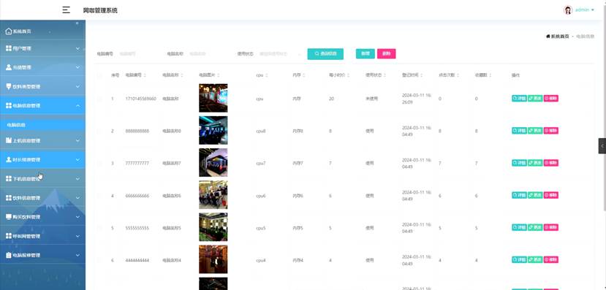Click the dark collapse handle at right edge
This screenshot has width=606, height=290.
tap(602, 146)
